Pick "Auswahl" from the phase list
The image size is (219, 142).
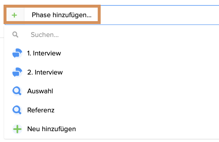point(40,91)
